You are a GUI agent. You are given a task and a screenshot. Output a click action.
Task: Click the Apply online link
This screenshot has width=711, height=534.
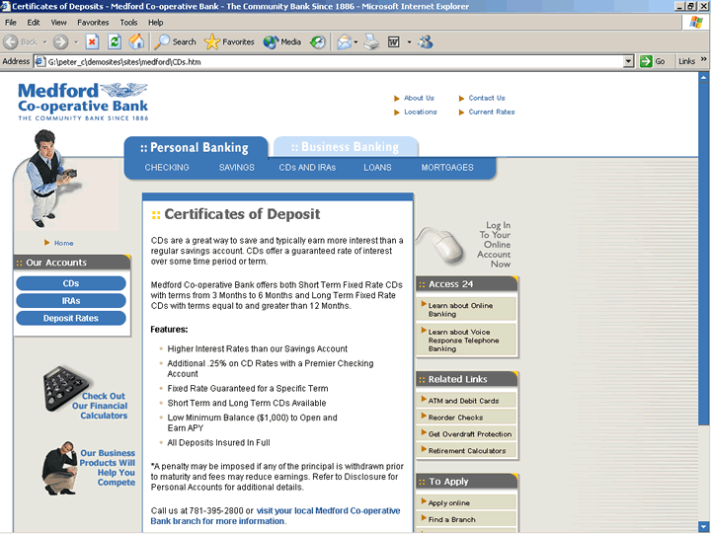(x=449, y=503)
